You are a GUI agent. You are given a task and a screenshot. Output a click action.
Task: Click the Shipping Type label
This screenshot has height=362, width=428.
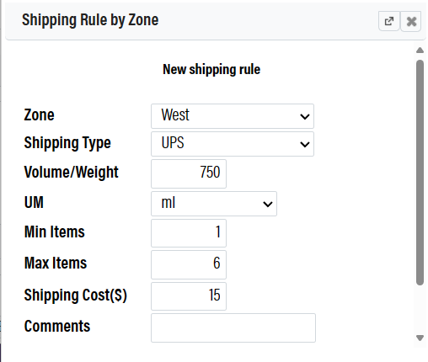click(67, 143)
